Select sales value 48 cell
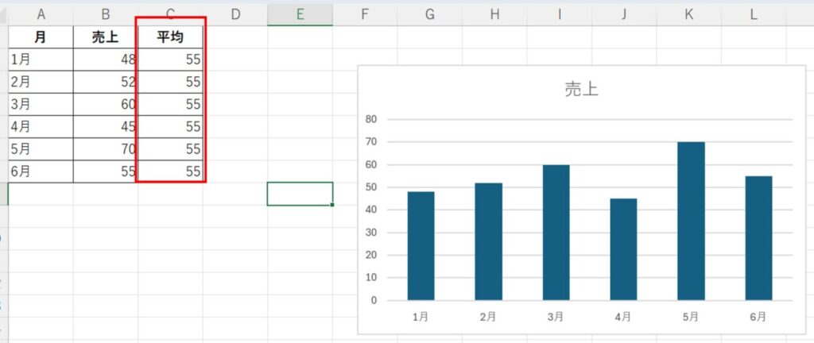The height and width of the screenshot is (343, 814). [106, 60]
